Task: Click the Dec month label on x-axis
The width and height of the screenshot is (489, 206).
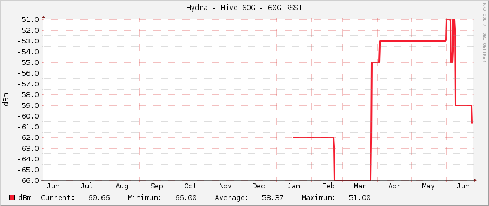Action: (259, 186)
